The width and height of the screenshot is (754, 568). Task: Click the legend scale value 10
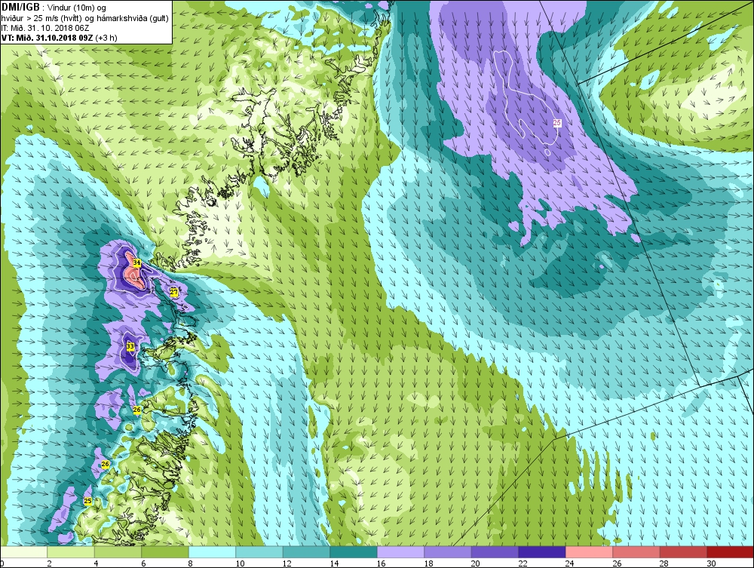click(240, 563)
